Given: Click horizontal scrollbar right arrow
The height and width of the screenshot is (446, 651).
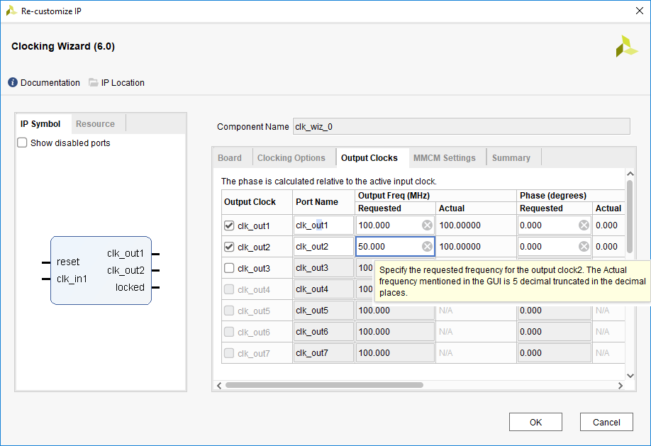Looking at the screenshot, I should [621, 385].
